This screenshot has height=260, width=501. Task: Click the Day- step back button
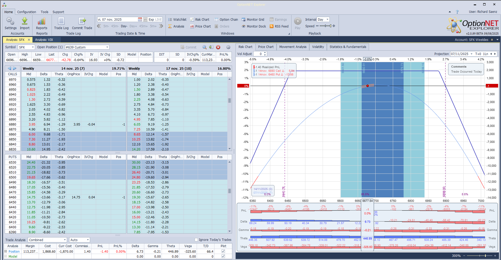pos(124,26)
